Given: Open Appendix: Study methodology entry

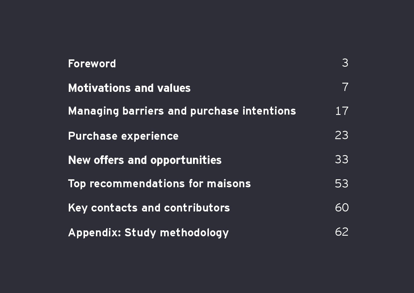Looking at the screenshot, I should point(148,232).
